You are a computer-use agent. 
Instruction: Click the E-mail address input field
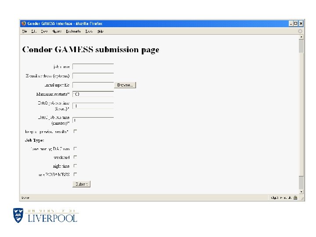pyautogui.click(x=93, y=76)
